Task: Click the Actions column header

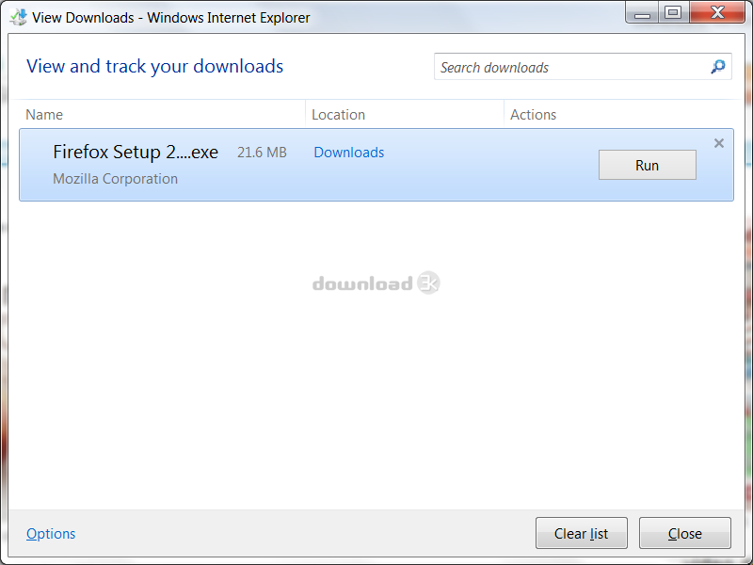Action: coord(533,114)
